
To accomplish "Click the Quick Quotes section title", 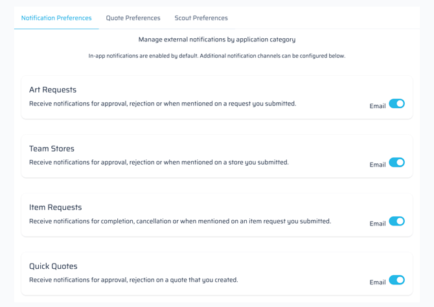I will tap(53, 266).
